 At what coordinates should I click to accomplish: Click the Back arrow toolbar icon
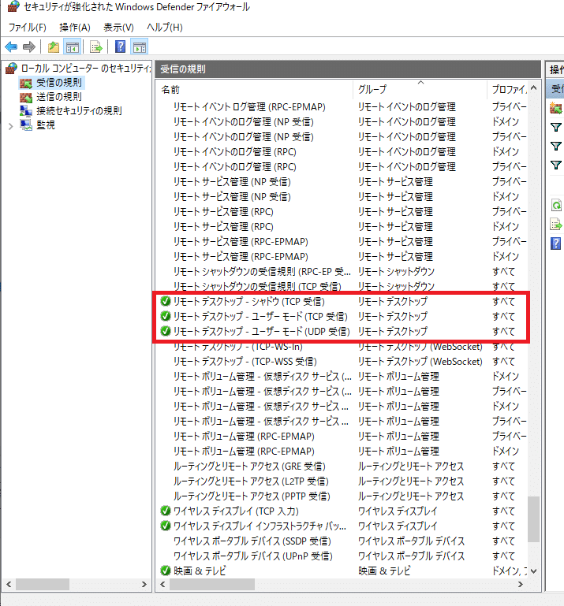[x=11, y=47]
